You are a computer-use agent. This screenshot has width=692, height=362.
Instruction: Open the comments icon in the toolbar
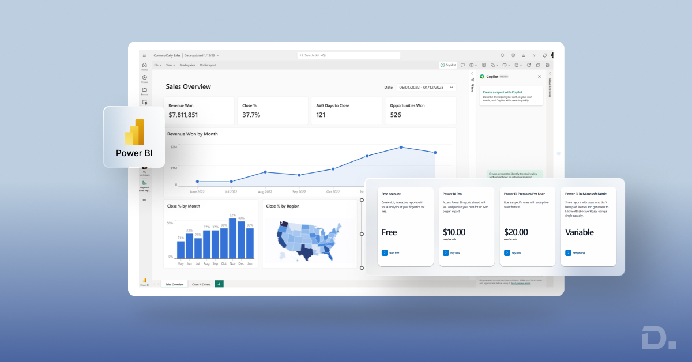462,65
